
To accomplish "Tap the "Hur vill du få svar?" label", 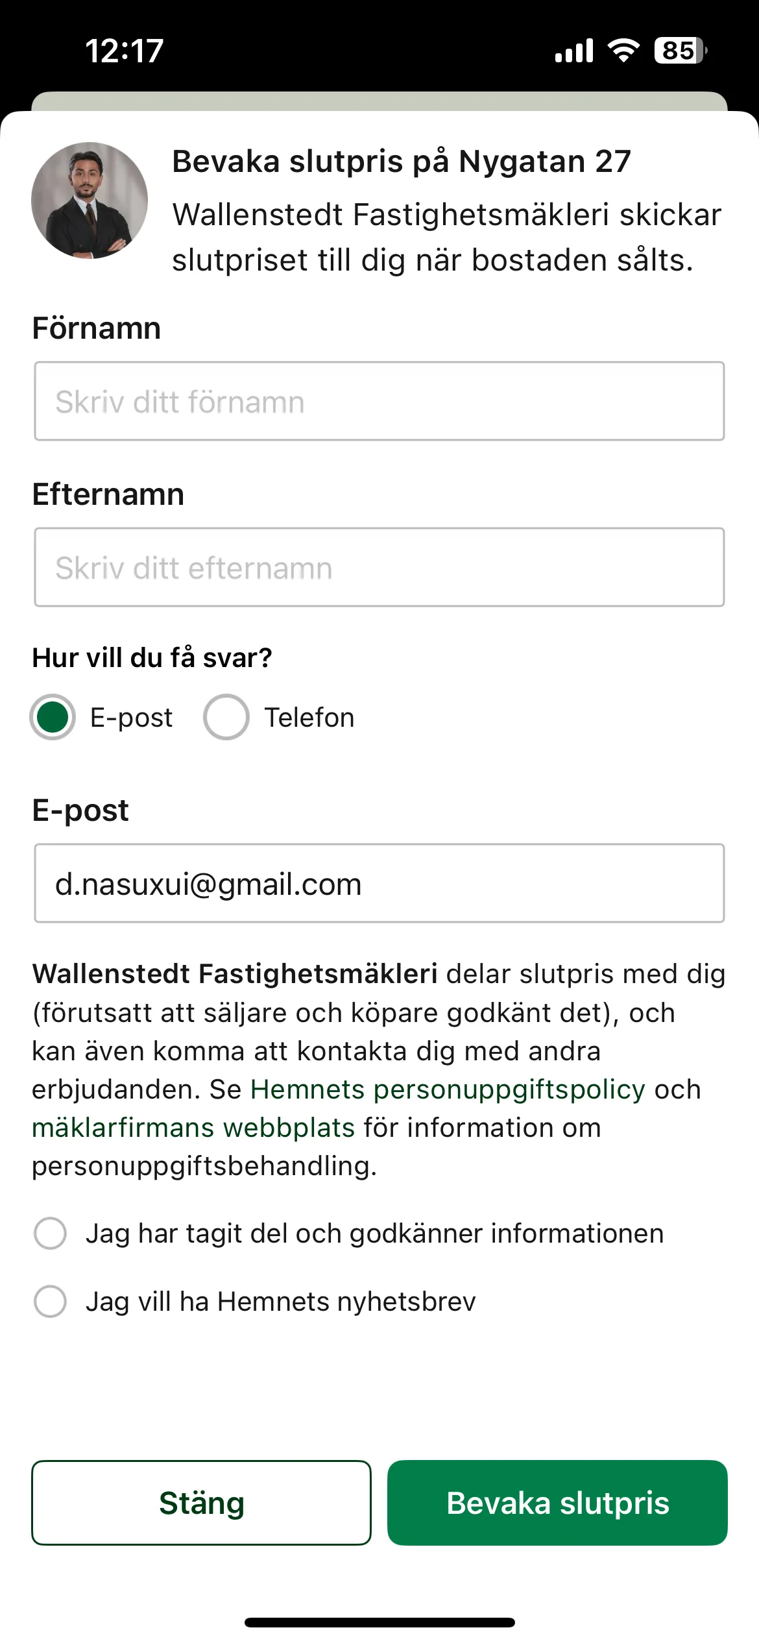I will (x=152, y=658).
